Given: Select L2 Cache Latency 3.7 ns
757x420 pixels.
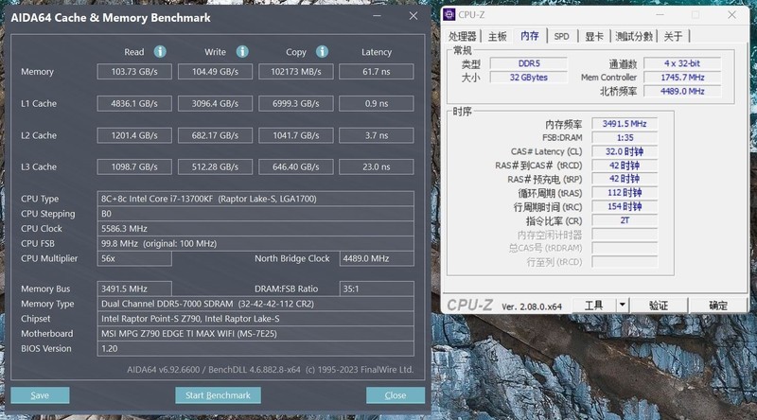Looking at the screenshot, I should click(376, 135).
